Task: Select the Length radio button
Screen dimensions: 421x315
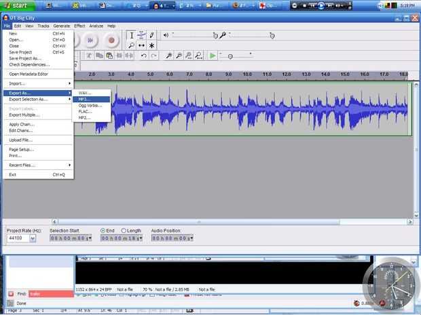Action: [x=124, y=230]
